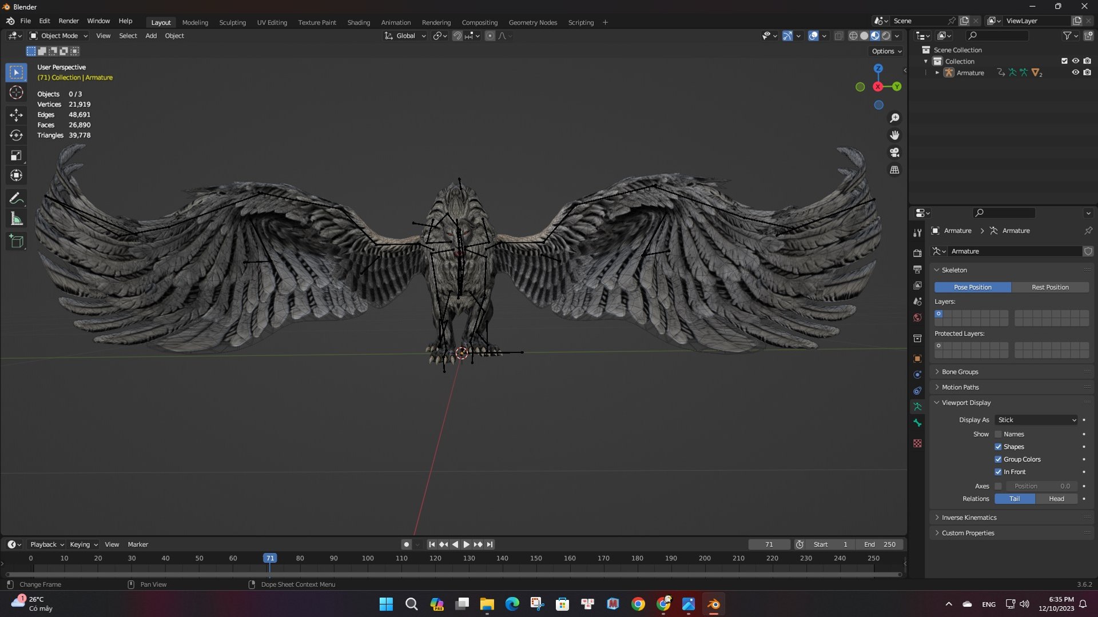Select the Measure tool

pos(16,219)
